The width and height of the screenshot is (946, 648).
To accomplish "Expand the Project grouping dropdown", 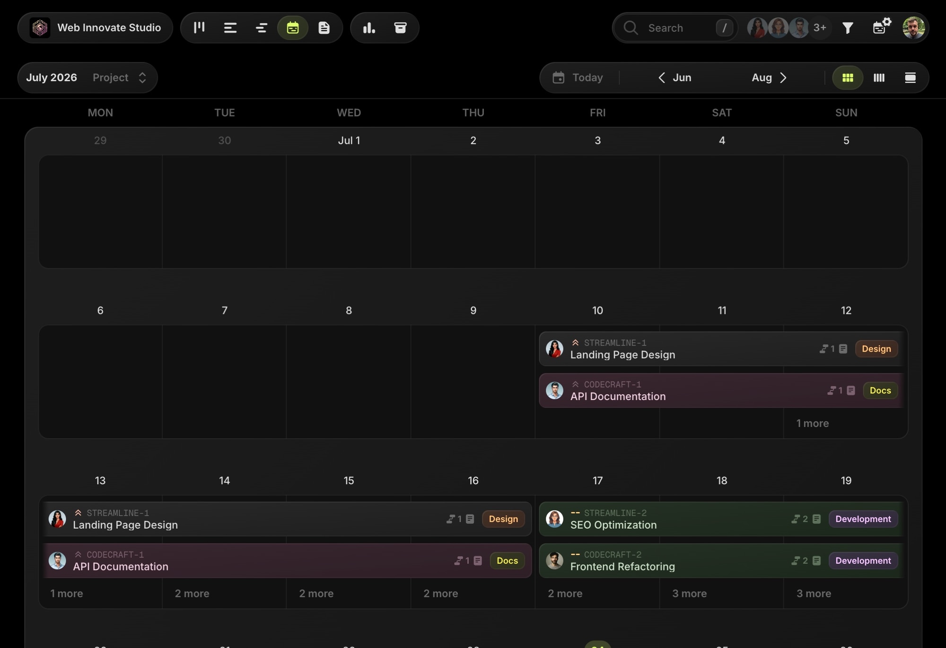I will [120, 78].
